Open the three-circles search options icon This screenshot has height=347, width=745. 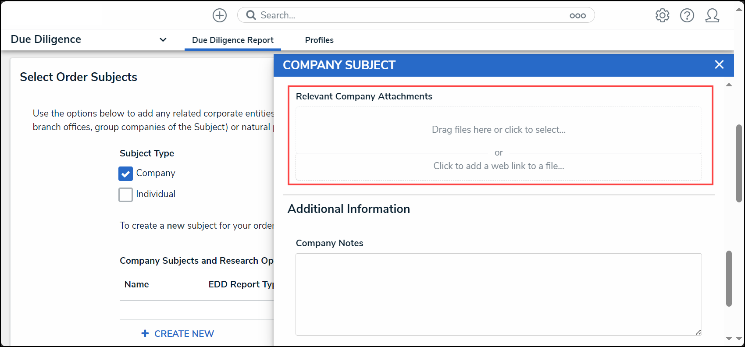(577, 15)
